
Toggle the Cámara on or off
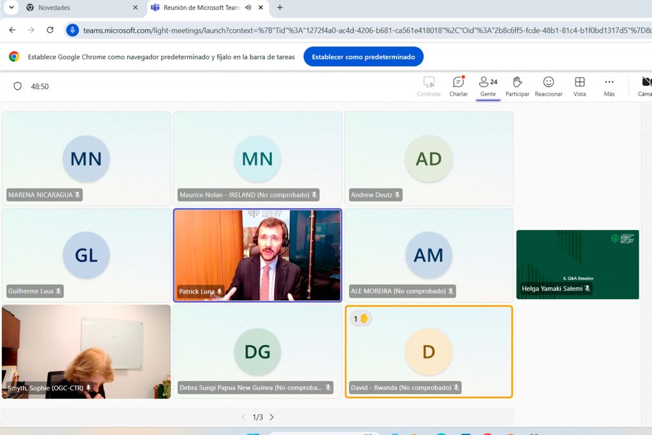[646, 86]
